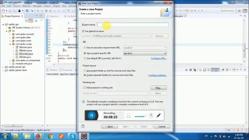Viewport: 249px width, 140px height.
Task: Select Create separate folders option
Action: [x=85, y=75]
